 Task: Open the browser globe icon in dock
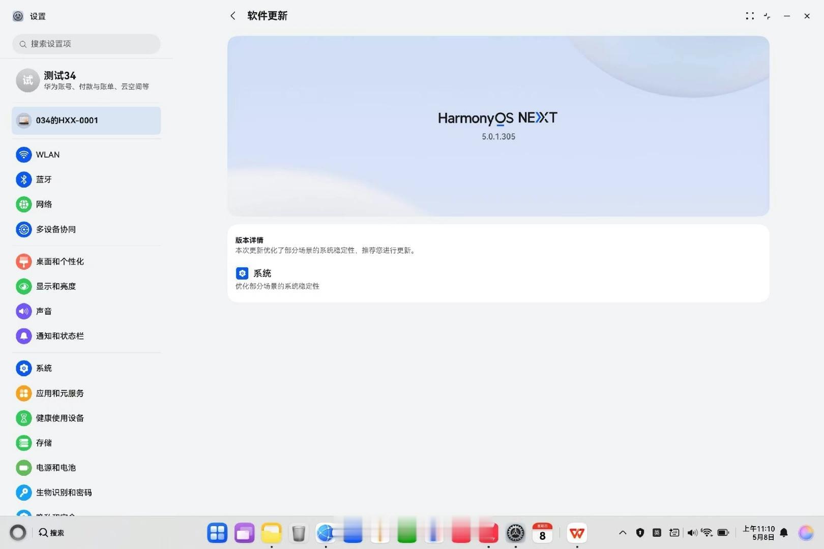coord(325,533)
